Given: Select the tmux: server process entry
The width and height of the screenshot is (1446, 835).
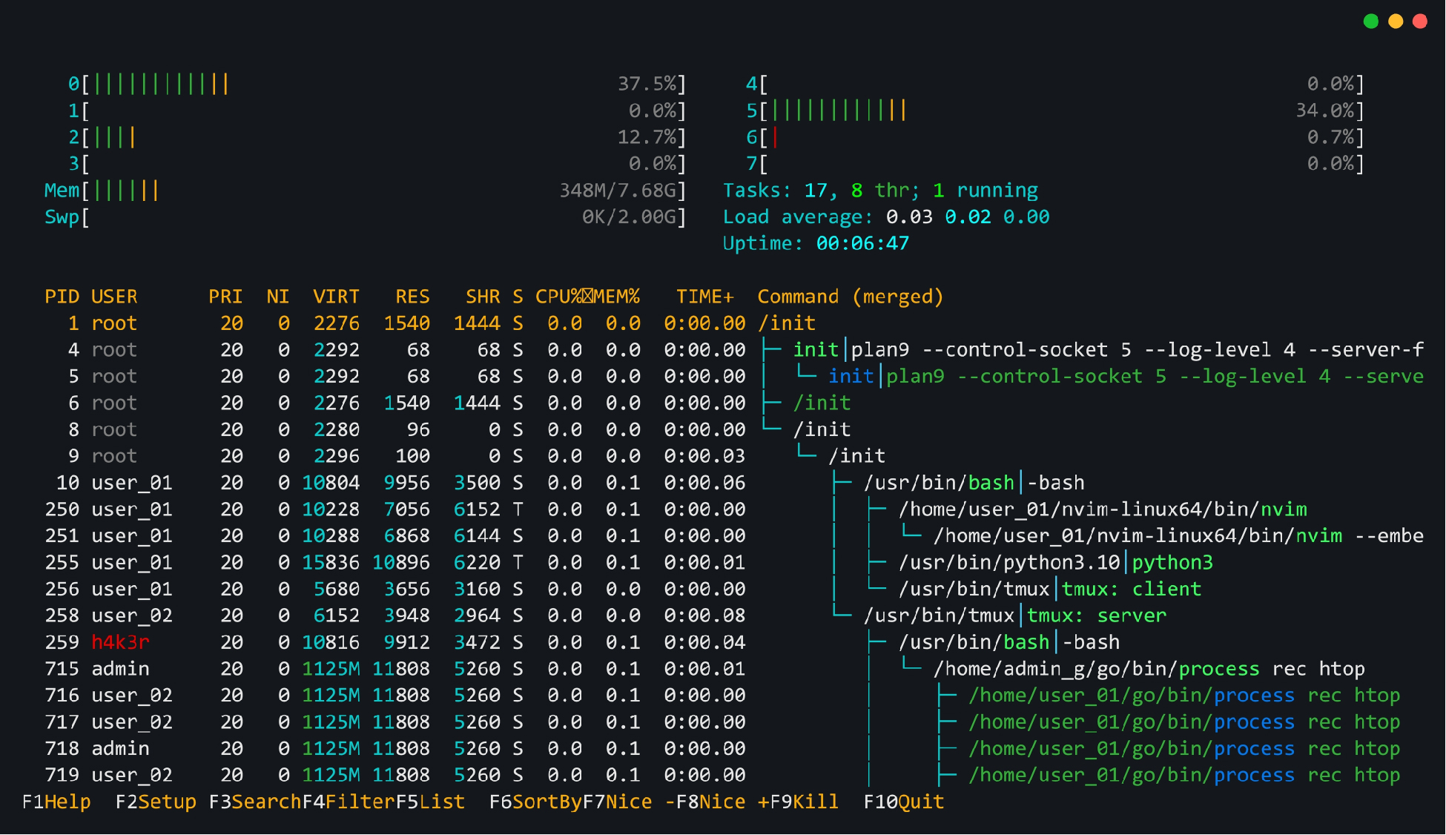Looking at the screenshot, I should [1097, 615].
